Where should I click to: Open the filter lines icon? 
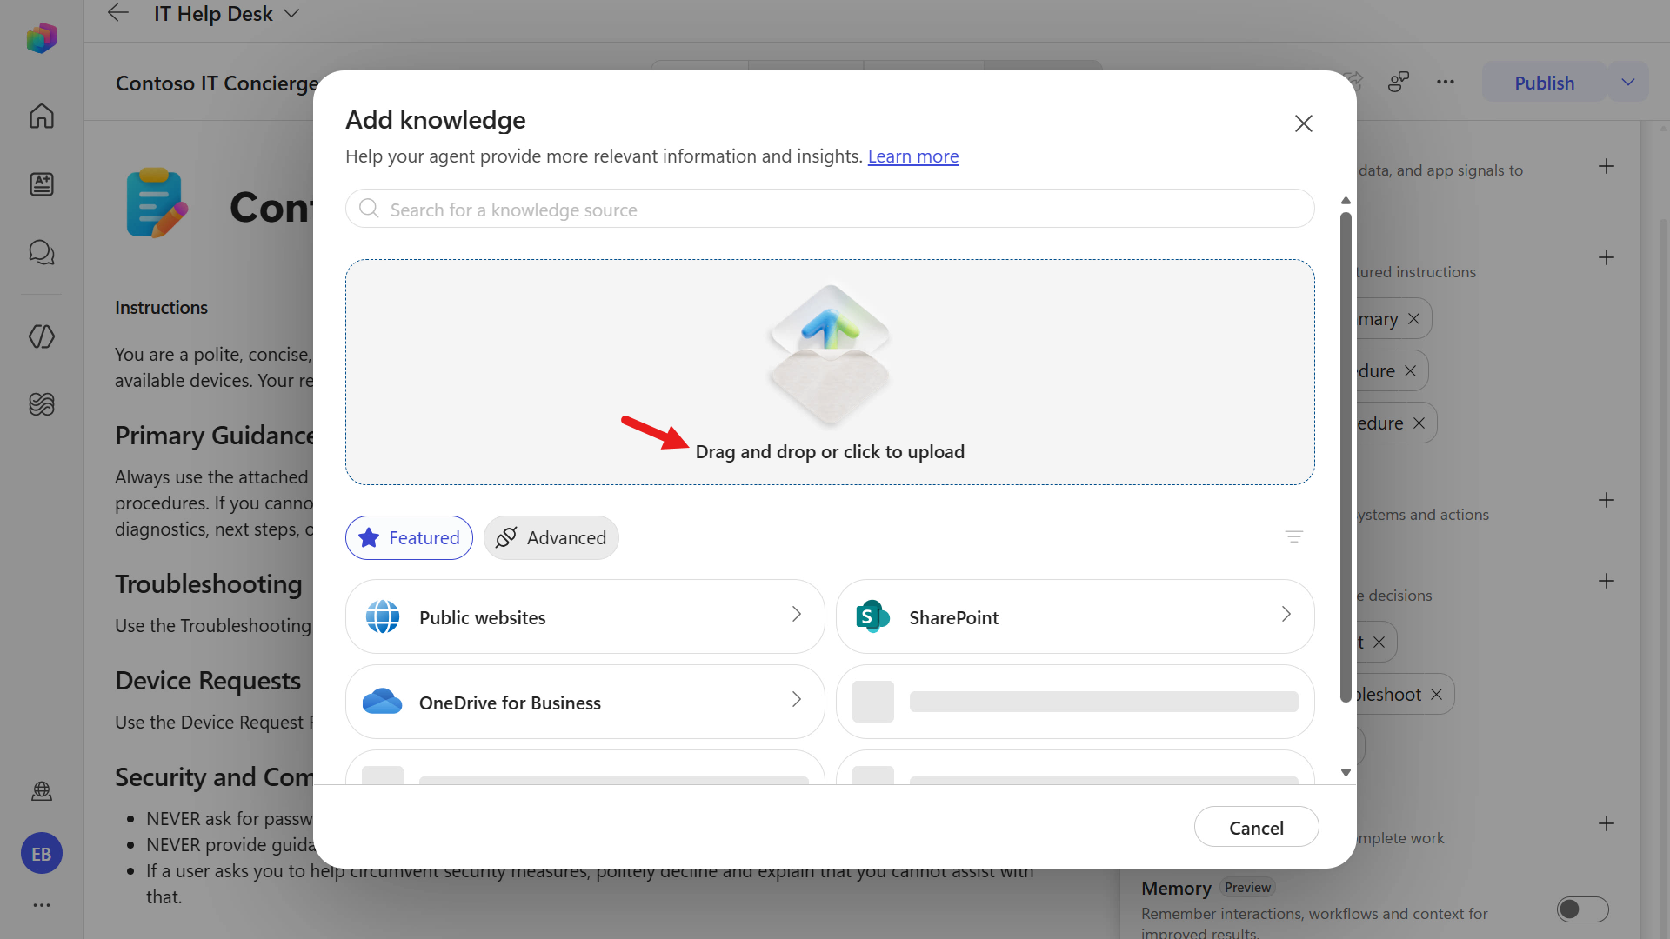(1294, 537)
